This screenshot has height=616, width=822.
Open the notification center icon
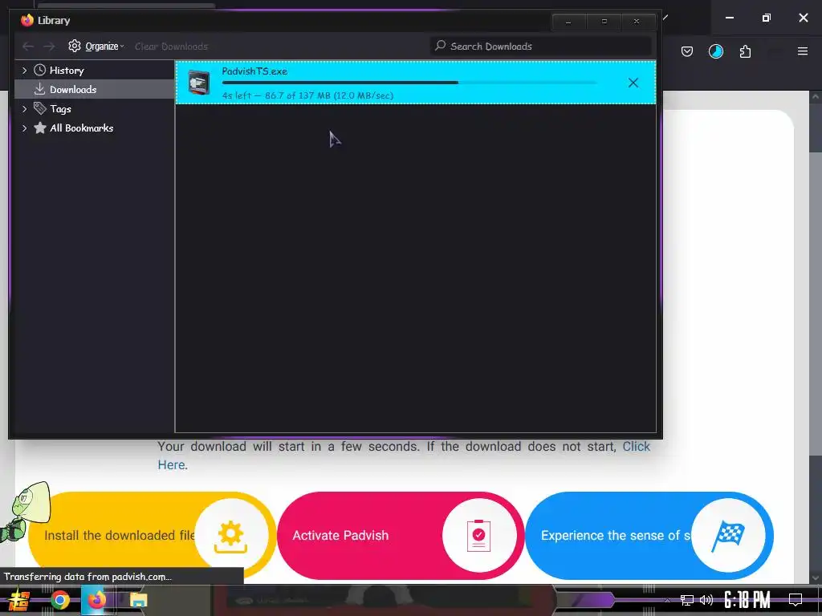click(x=796, y=600)
